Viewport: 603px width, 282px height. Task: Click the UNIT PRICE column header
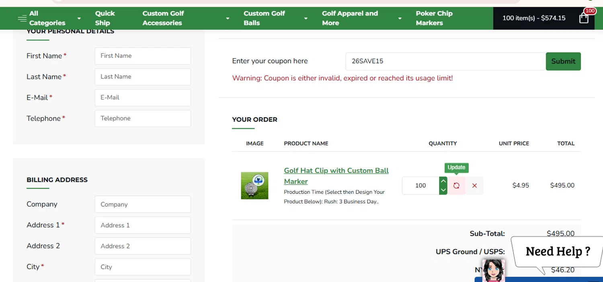[514, 143]
